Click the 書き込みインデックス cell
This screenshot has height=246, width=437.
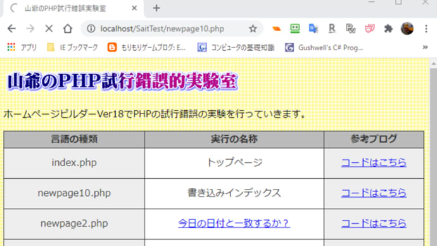point(234,193)
